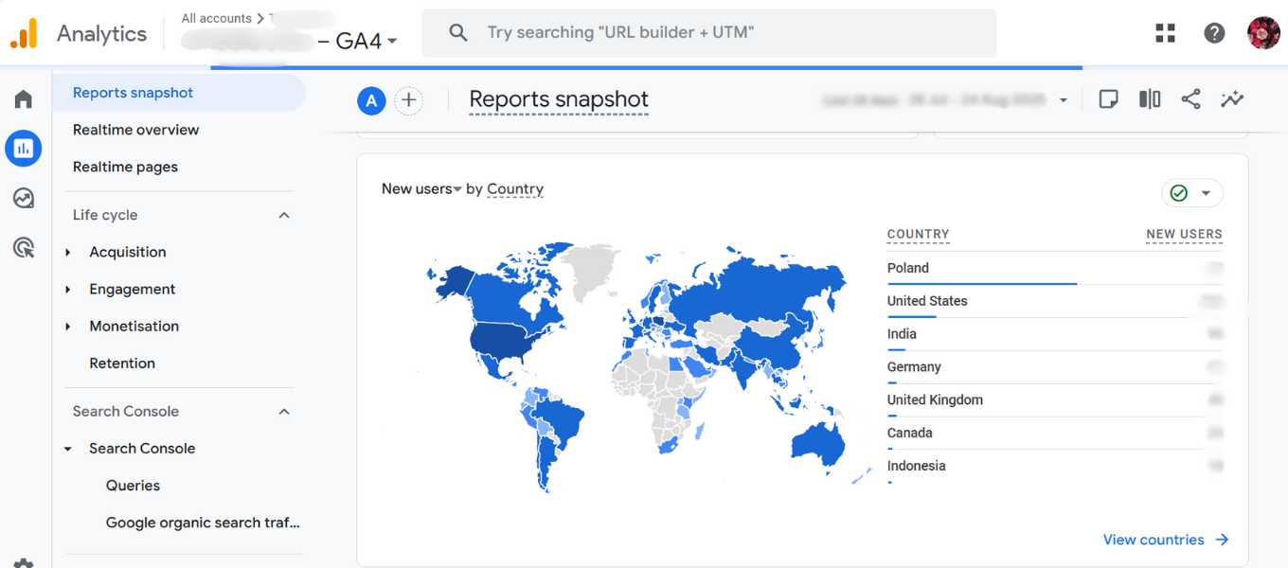Open the data quality checkmark dropdown

[1191, 193]
